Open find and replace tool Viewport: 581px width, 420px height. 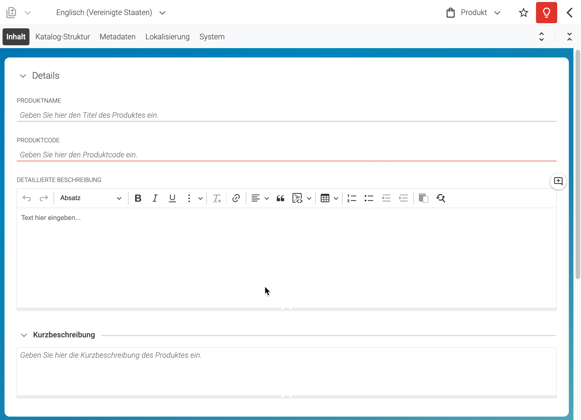[441, 198]
